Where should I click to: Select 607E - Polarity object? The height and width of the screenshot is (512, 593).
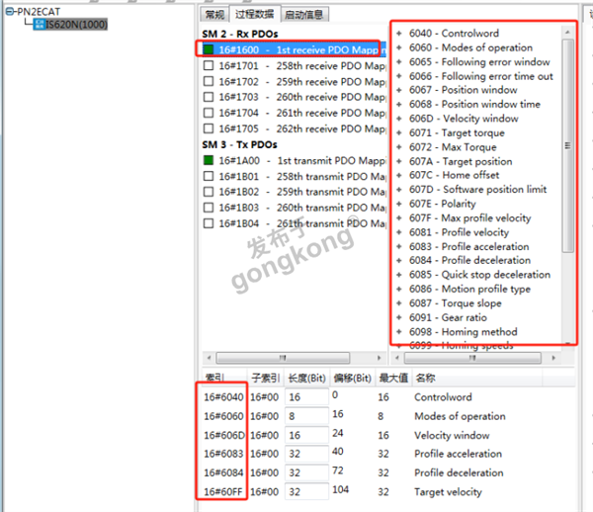click(443, 204)
